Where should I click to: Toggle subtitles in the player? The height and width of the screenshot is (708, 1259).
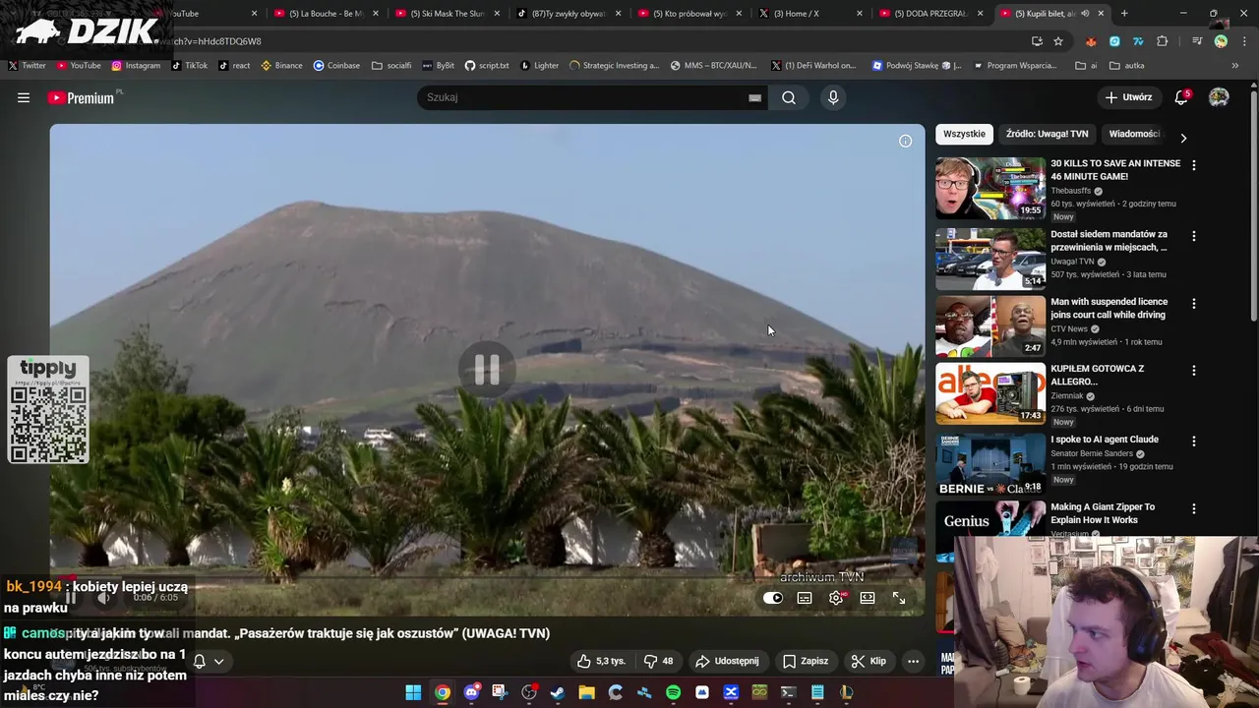pyautogui.click(x=805, y=598)
